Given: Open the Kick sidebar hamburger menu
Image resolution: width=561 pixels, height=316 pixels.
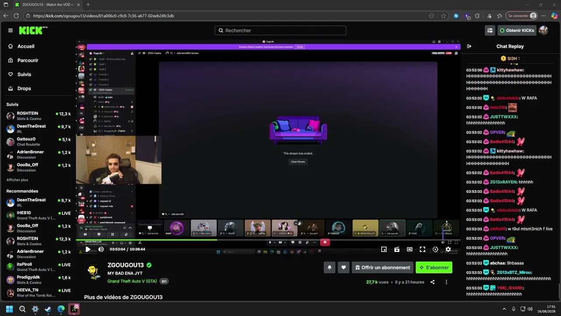Looking at the screenshot, I should point(11,30).
